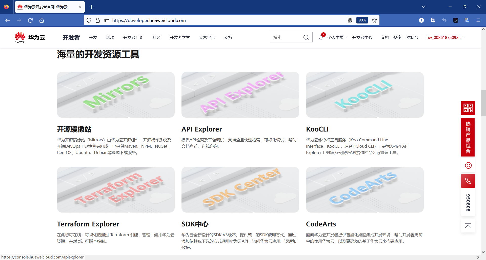Open the feedback smiley icon on the right
This screenshot has width=486, height=260.
468,165
